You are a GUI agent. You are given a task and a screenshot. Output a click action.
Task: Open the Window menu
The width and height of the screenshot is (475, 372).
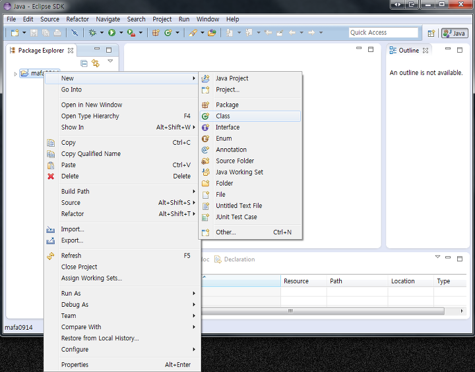pos(208,19)
